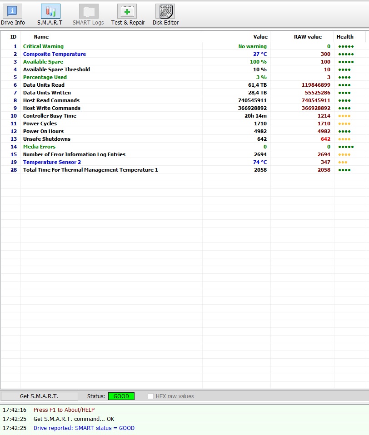This screenshot has height=435, width=369.
Task: Enable the HEX raw values checkbox
Action: [x=150, y=396]
